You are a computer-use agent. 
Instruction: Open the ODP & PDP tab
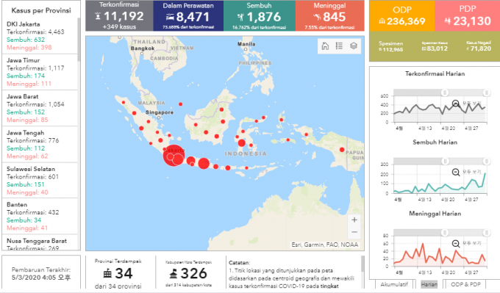(465, 284)
